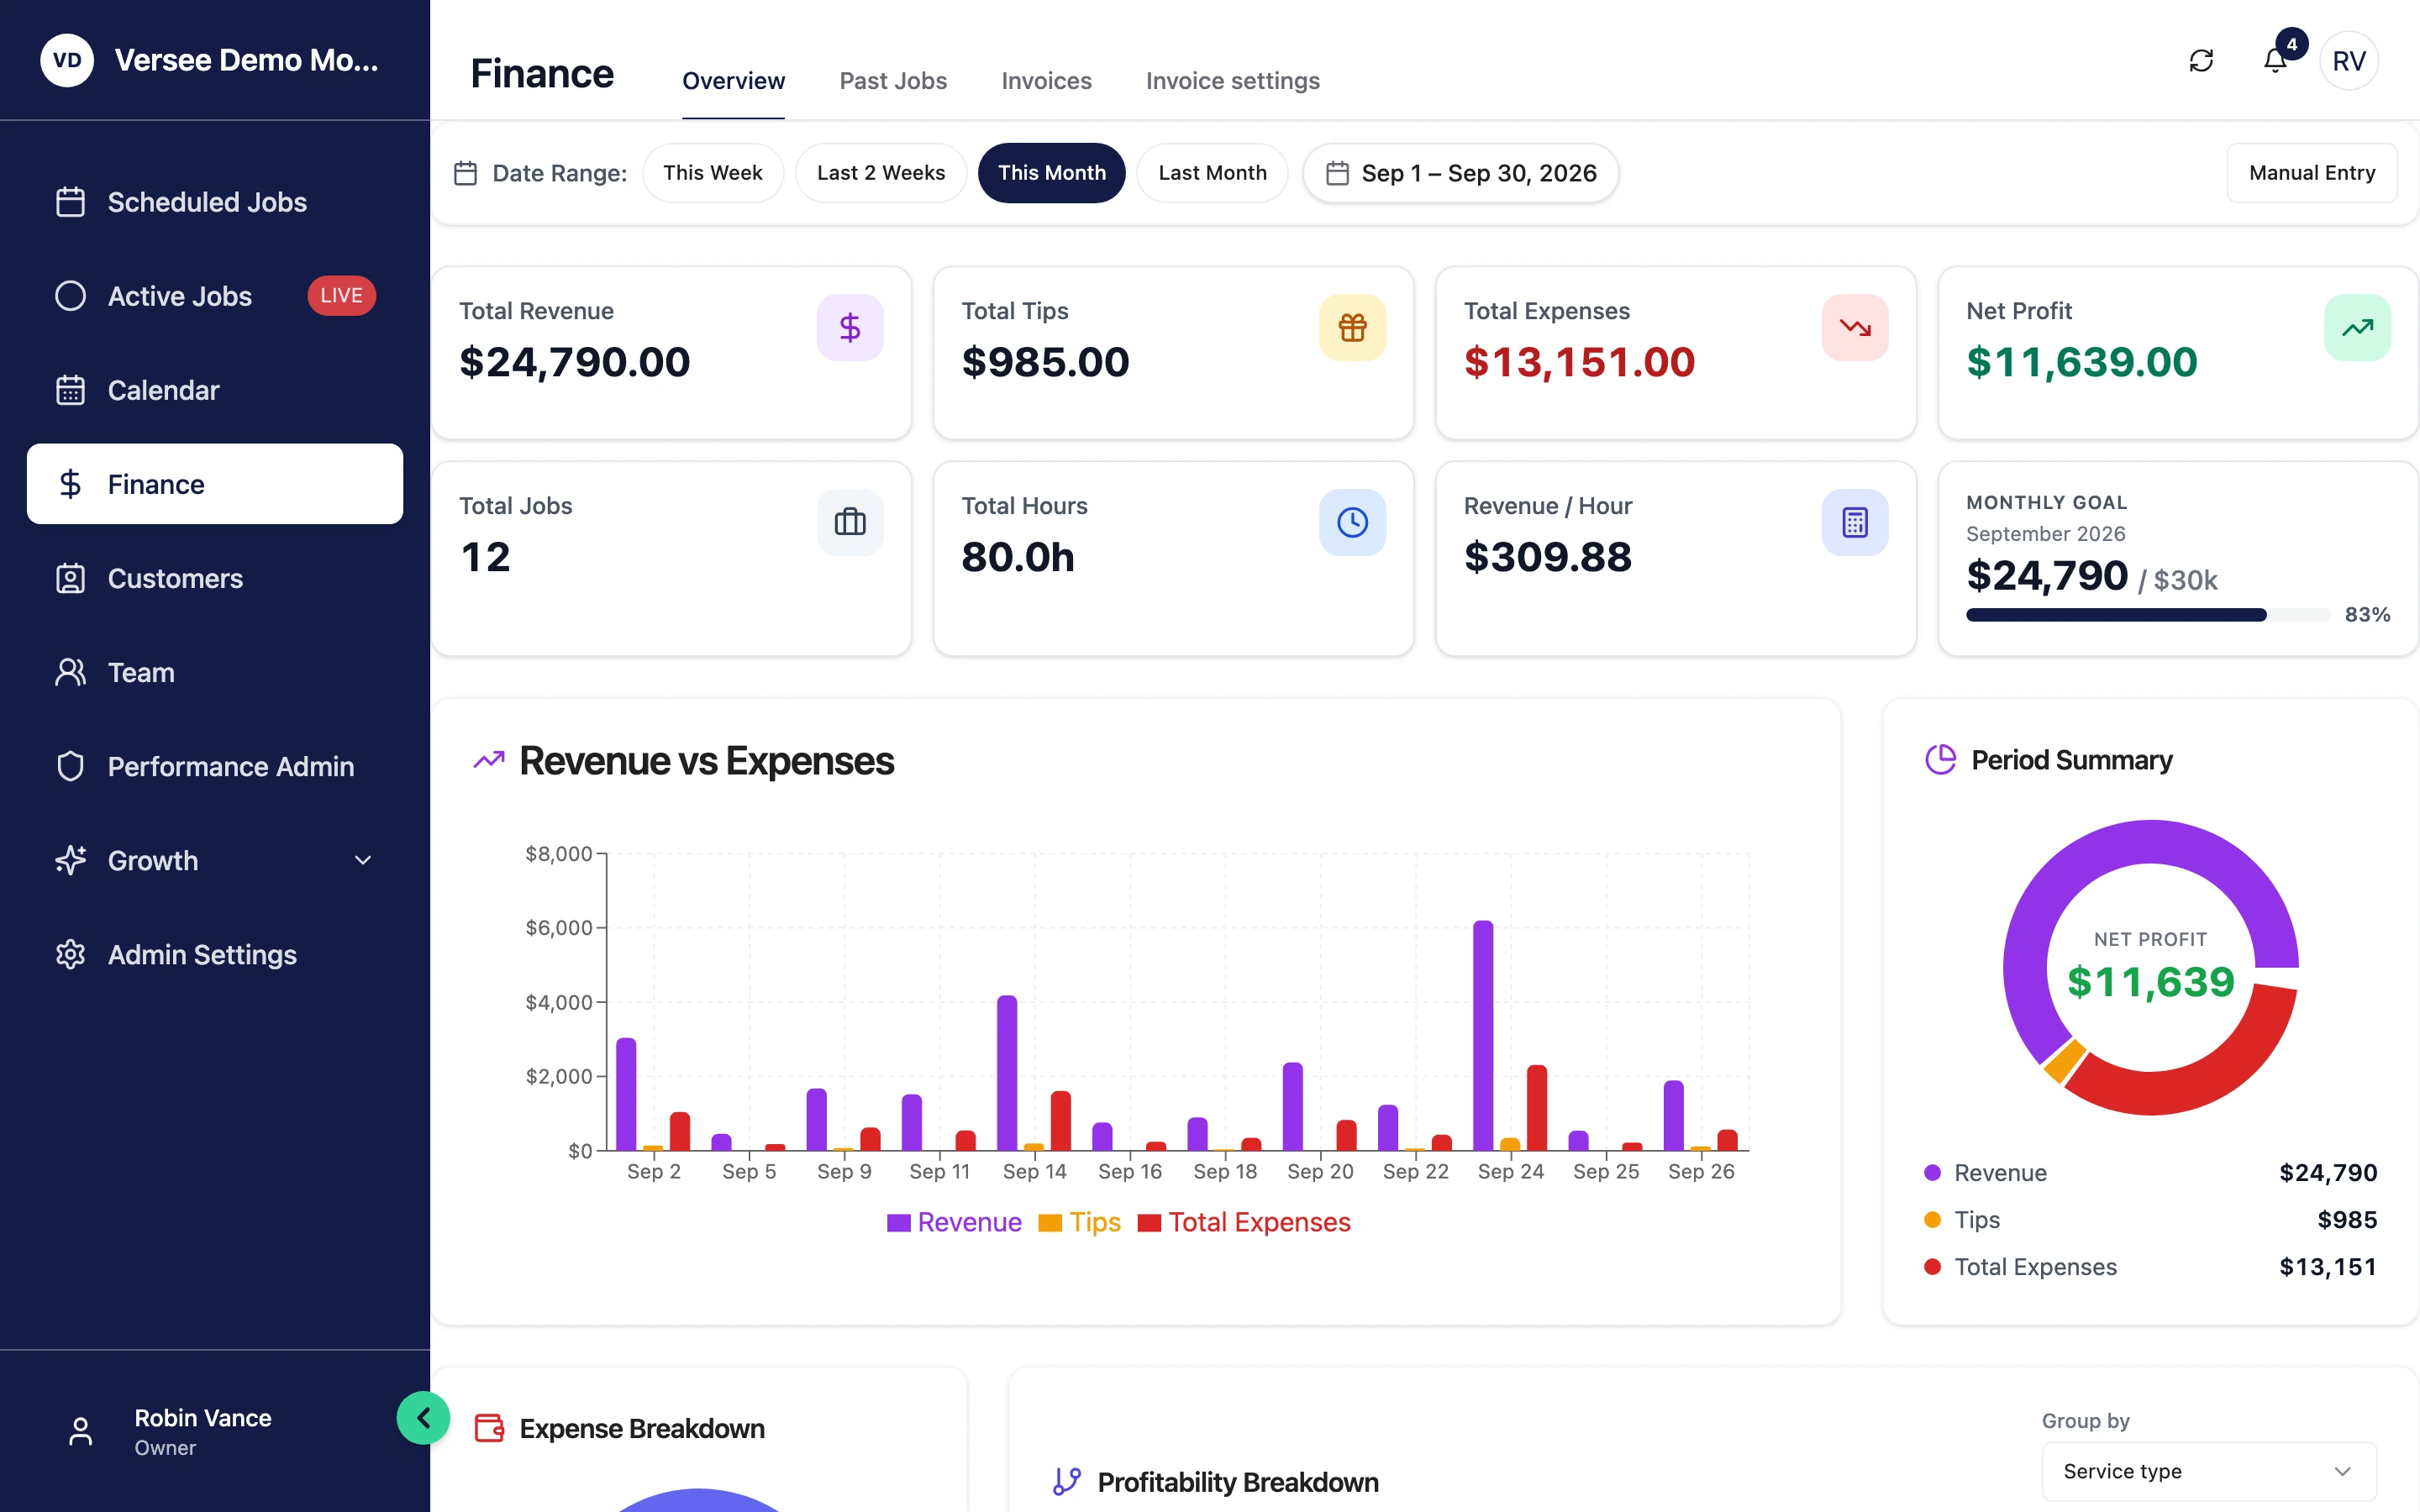The width and height of the screenshot is (2420, 1512).
Task: Click the Team people icon
Action: [70, 672]
